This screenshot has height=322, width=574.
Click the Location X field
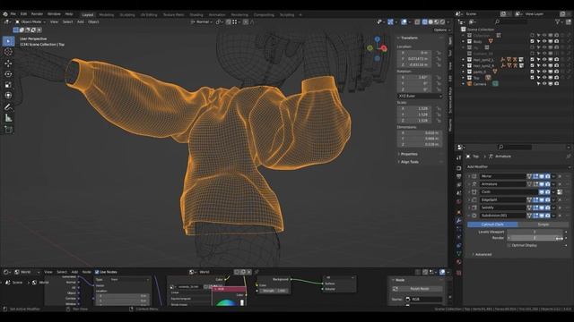414,53
